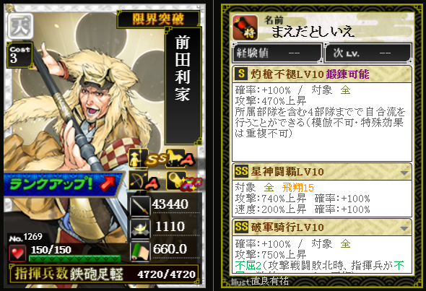Viewport: 426px width, 291px height.
Task: Click the spear aptitude SS icon
Action: pyautogui.click(x=147, y=158)
